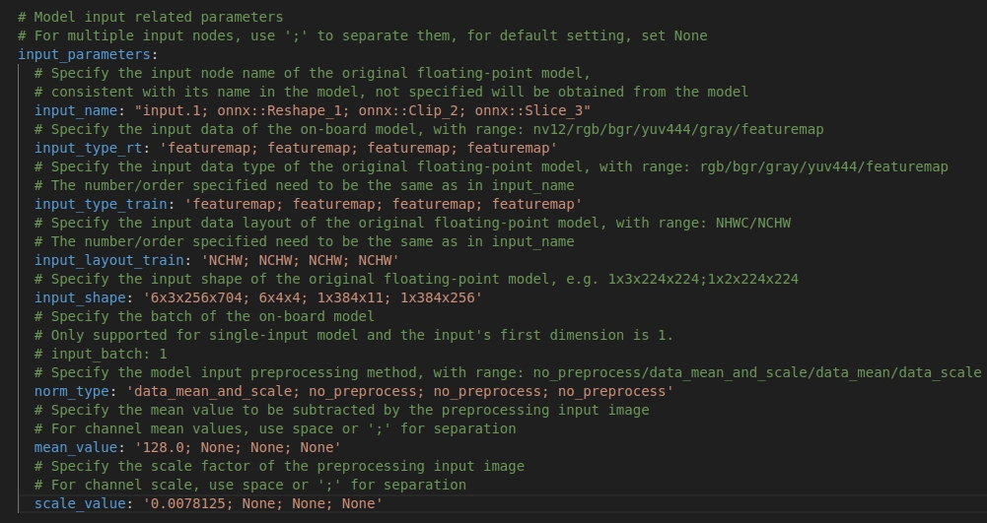The height and width of the screenshot is (523, 987).
Task: Click the commented input_batch line
Action: (x=101, y=354)
